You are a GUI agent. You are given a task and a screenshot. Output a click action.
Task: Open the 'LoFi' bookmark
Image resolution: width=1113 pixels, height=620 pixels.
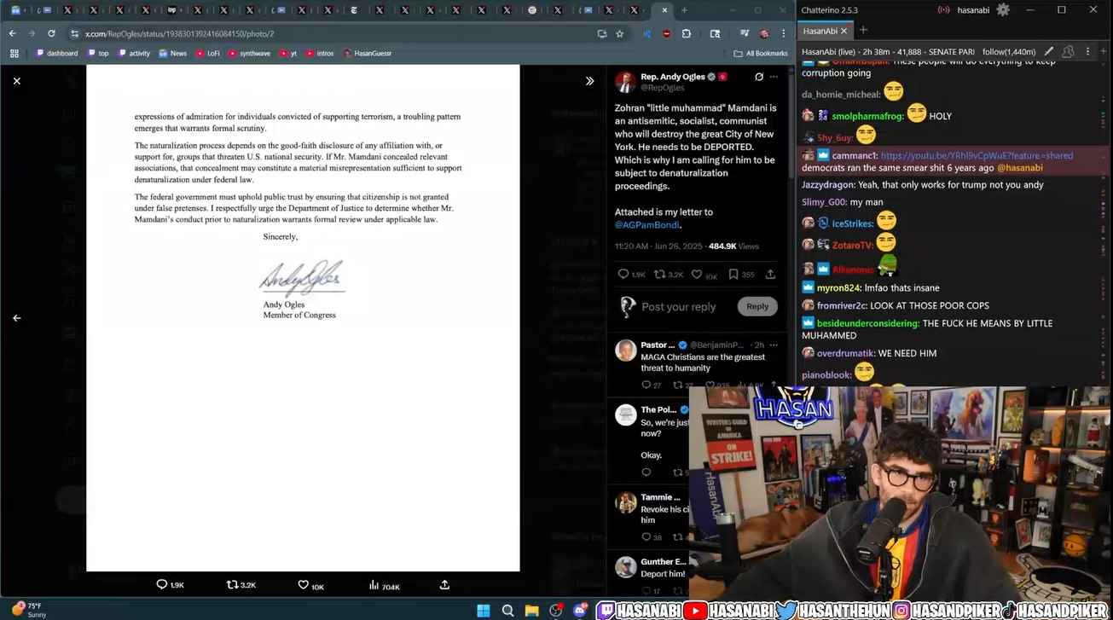pos(207,53)
